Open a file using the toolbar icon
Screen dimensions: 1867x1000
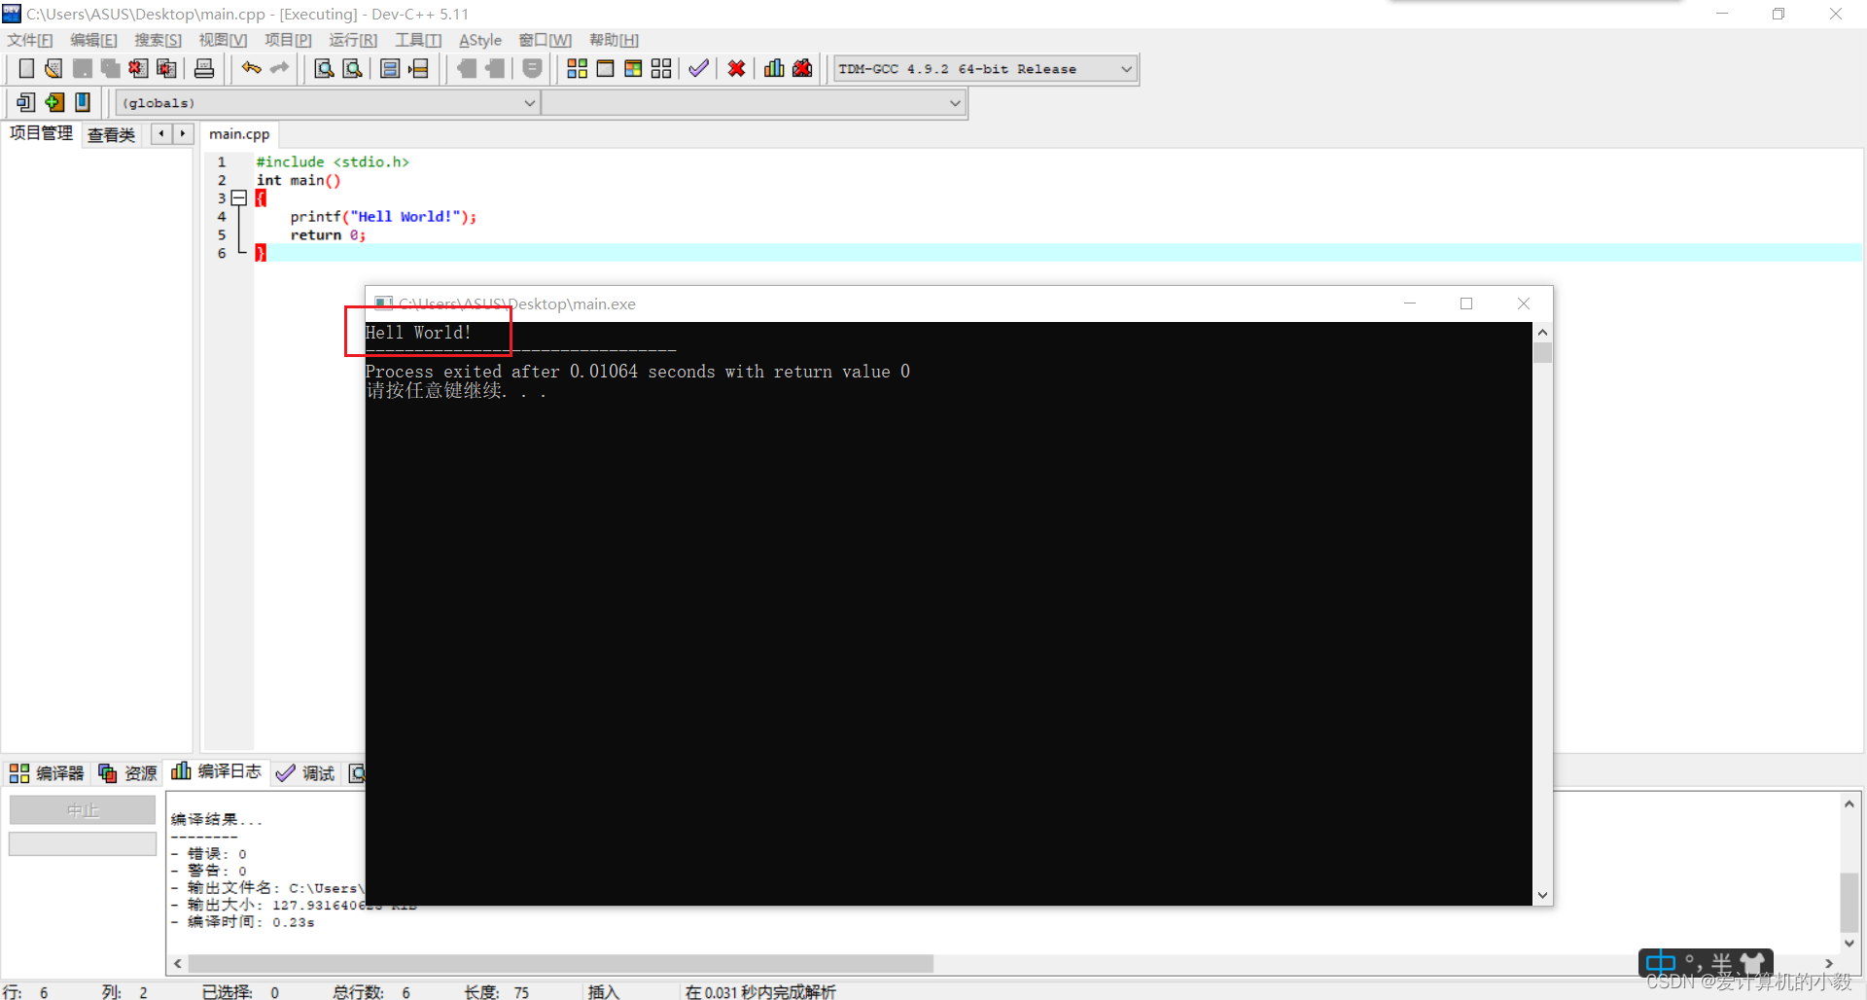(53, 68)
